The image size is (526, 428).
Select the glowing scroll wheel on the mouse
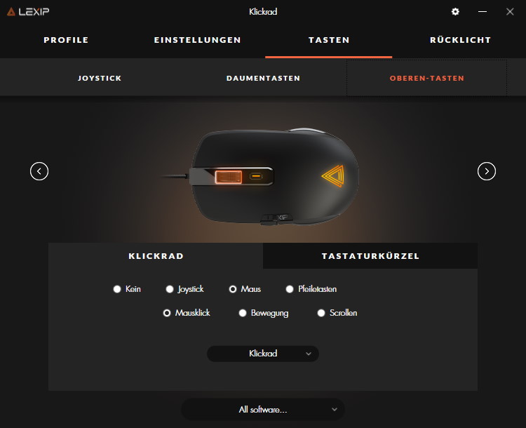point(229,177)
